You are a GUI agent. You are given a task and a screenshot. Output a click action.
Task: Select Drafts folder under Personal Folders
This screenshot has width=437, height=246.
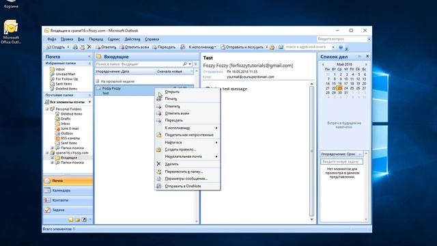tap(66, 119)
